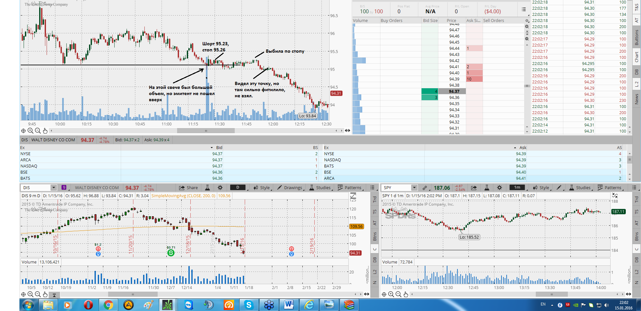Open list menu icon on SPY chart toolbar
The height and width of the screenshot is (311, 641).
coord(634,188)
